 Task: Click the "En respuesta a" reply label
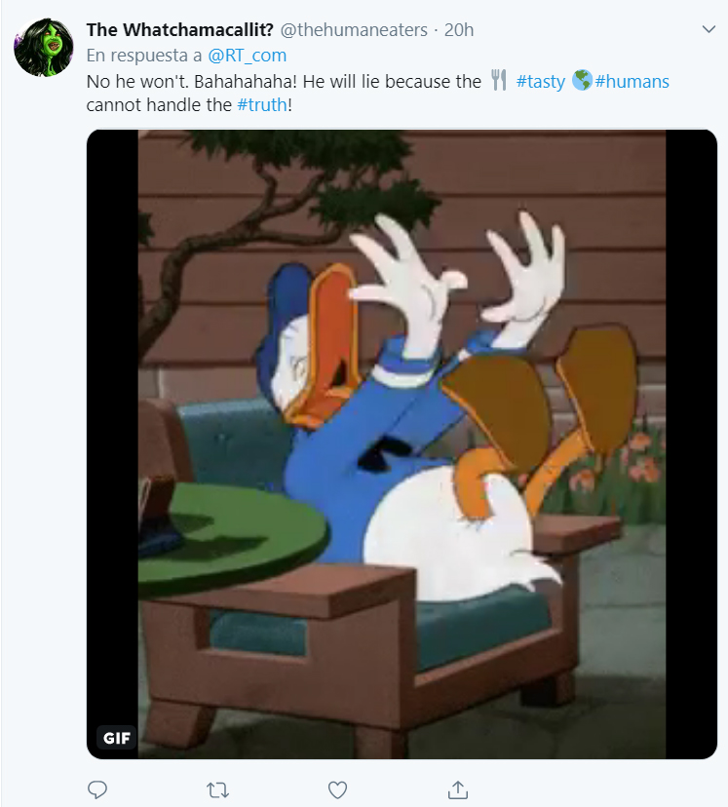(x=144, y=56)
